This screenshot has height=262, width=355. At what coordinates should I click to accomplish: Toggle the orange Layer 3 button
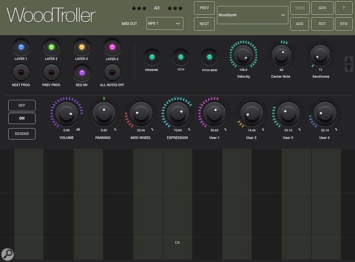click(x=82, y=48)
